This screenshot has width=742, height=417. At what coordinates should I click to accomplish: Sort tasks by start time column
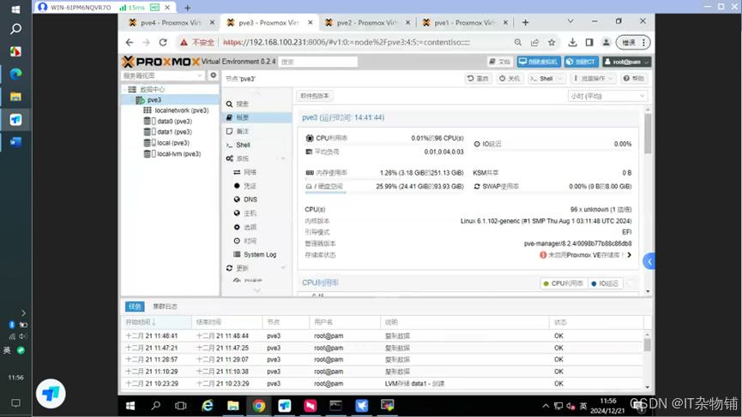tap(156, 322)
